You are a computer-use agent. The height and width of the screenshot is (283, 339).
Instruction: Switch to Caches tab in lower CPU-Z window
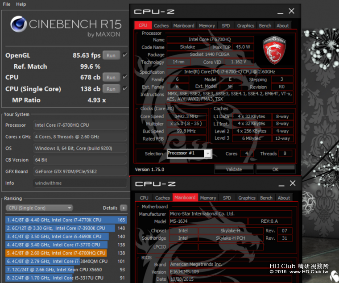pyautogui.click(x=162, y=198)
